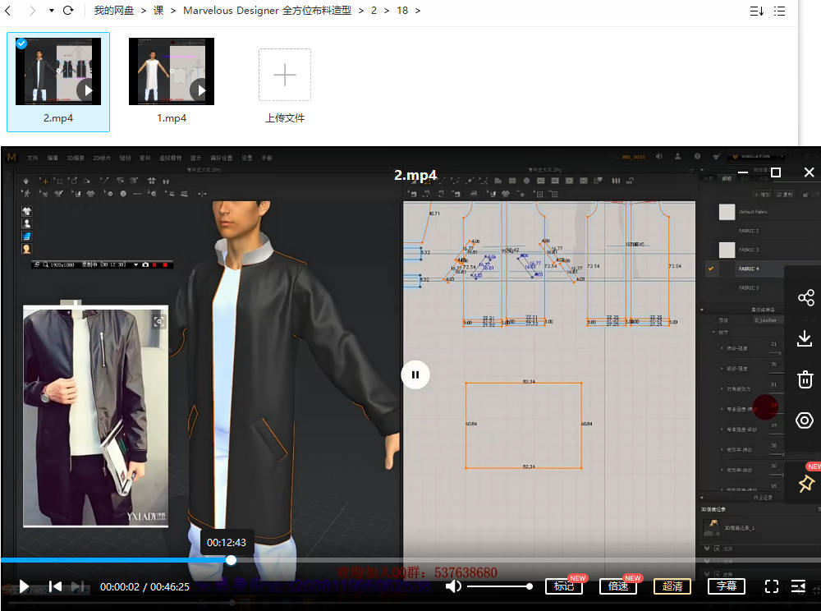Toggle subtitles with the 字幕 button

[x=726, y=586]
